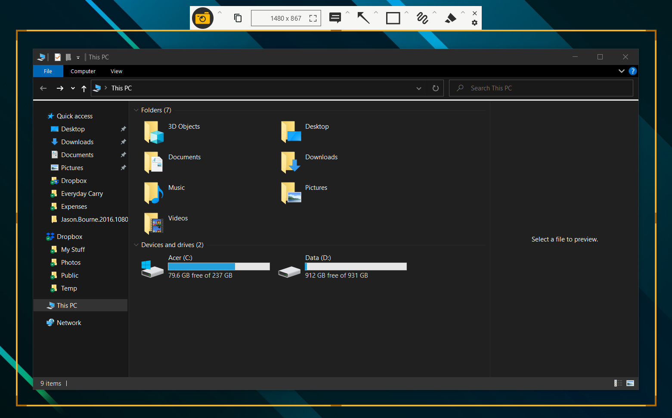Click the copy to clipboard icon
This screenshot has height=418, width=672.
pyautogui.click(x=238, y=18)
